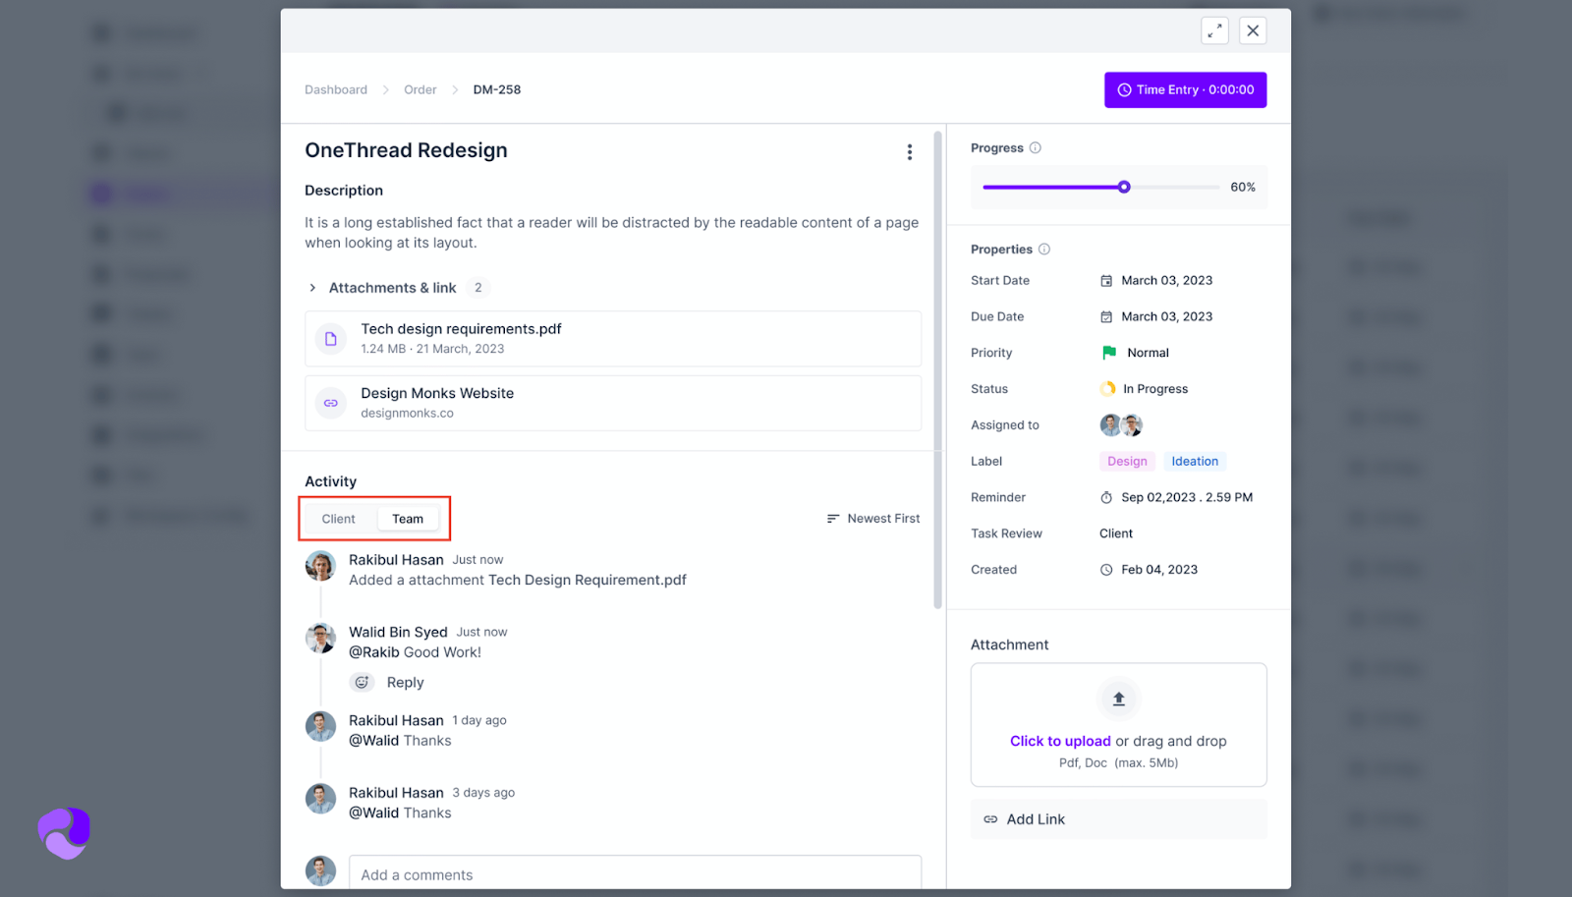The width and height of the screenshot is (1572, 897).
Task: Click the Add a comments input field
Action: [x=635, y=874]
